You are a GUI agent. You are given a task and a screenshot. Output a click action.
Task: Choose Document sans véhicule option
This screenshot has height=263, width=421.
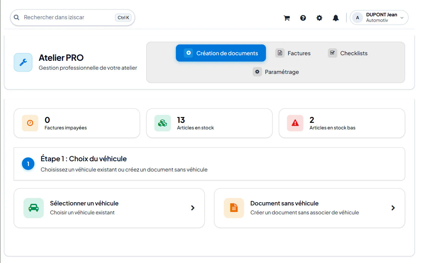(x=309, y=208)
